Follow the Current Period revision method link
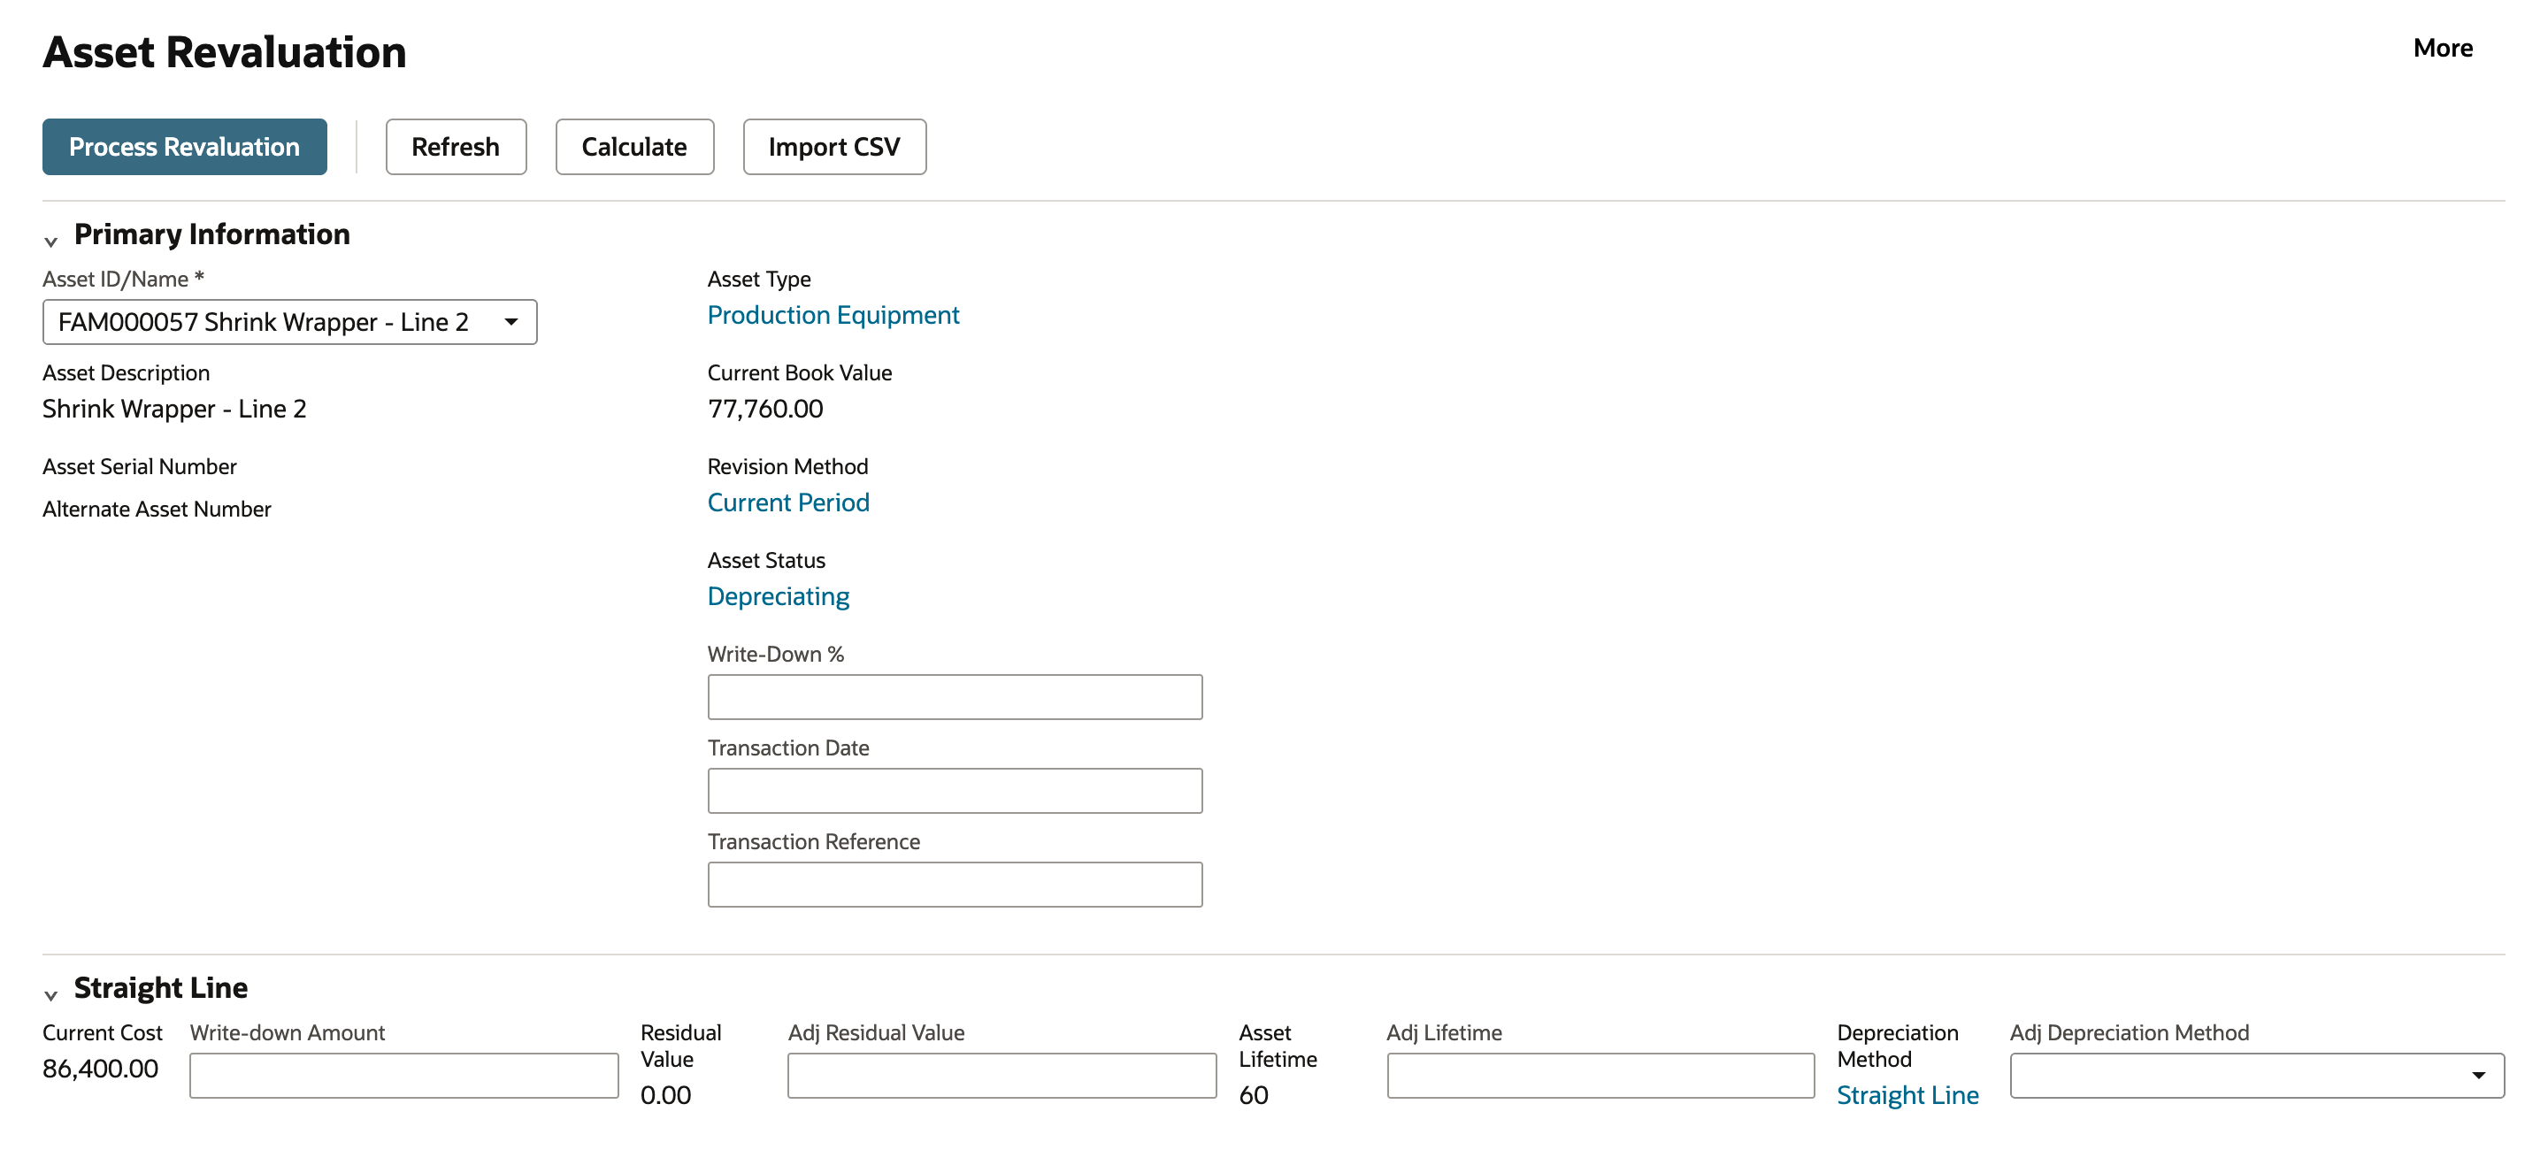2548x1150 pixels. (788, 502)
